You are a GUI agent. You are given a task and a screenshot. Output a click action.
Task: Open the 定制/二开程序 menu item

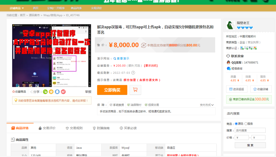57,8
